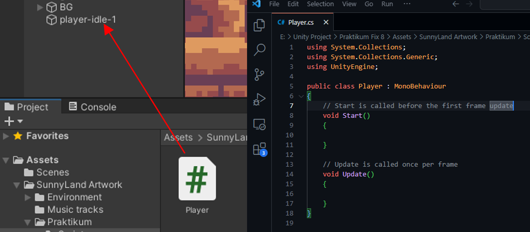Click the Player asset label
The image size is (530, 232).
pyautogui.click(x=197, y=210)
